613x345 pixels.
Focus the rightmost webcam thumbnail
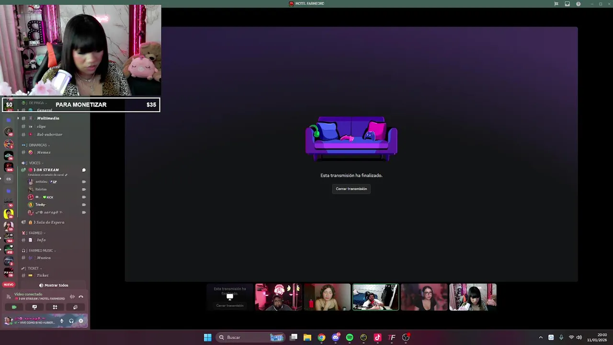[473, 297]
